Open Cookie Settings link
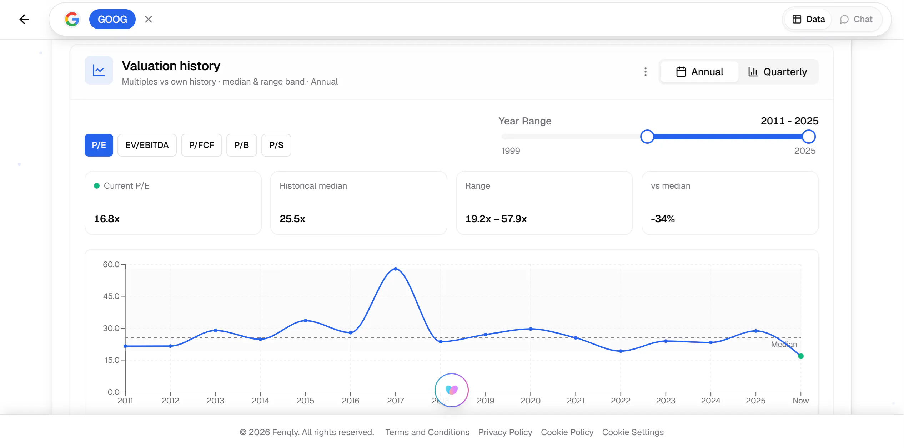Screen dimensions: 904x448 tap(633, 432)
